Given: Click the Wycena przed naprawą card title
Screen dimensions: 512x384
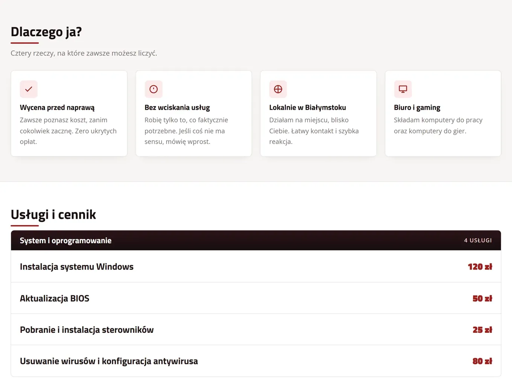Looking at the screenshot, I should point(57,108).
